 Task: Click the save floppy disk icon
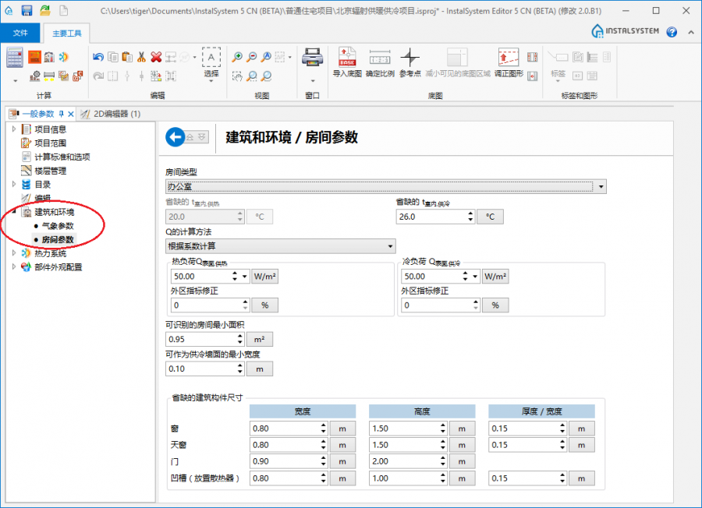(27, 9)
